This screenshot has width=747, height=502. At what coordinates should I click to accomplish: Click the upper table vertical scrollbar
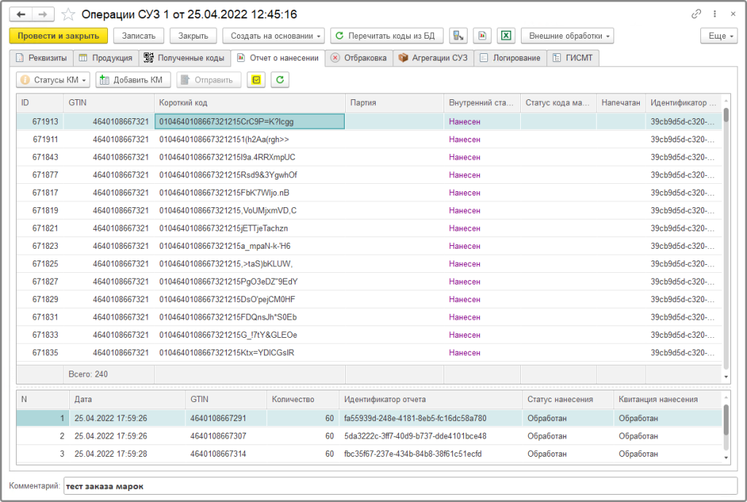click(x=726, y=237)
